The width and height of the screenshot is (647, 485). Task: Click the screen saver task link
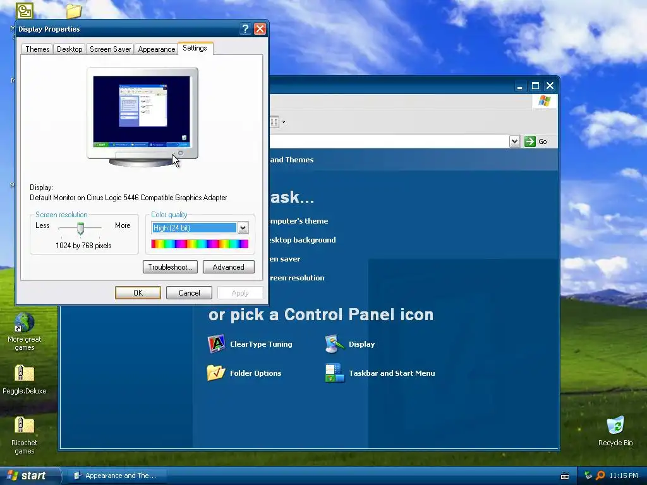pyautogui.click(x=285, y=258)
